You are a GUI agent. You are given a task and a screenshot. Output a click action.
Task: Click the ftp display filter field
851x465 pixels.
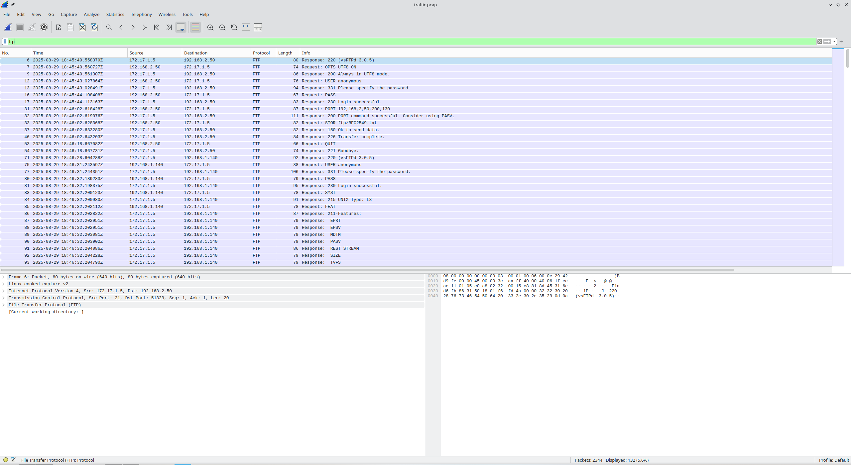click(x=412, y=42)
